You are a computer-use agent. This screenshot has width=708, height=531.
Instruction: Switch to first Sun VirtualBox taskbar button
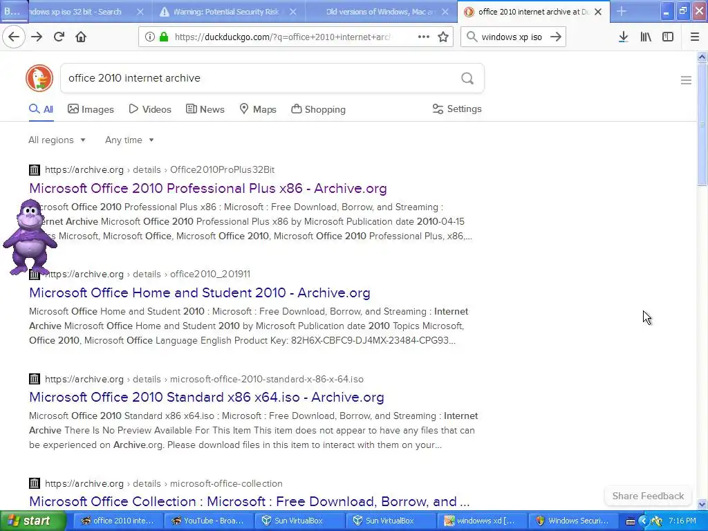[x=299, y=521]
